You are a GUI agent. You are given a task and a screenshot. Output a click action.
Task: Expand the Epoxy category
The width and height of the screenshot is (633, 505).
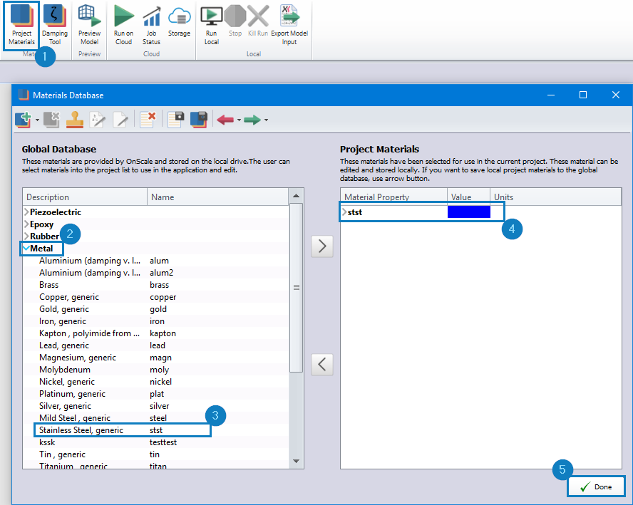(26, 224)
